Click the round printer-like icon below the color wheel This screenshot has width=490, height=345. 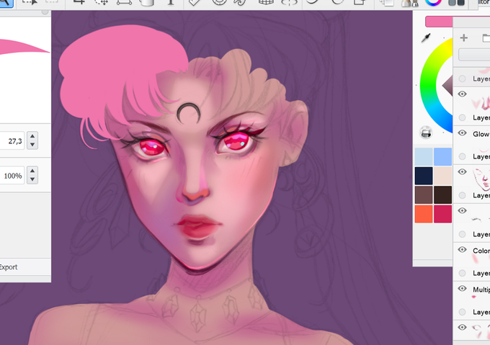point(426,133)
